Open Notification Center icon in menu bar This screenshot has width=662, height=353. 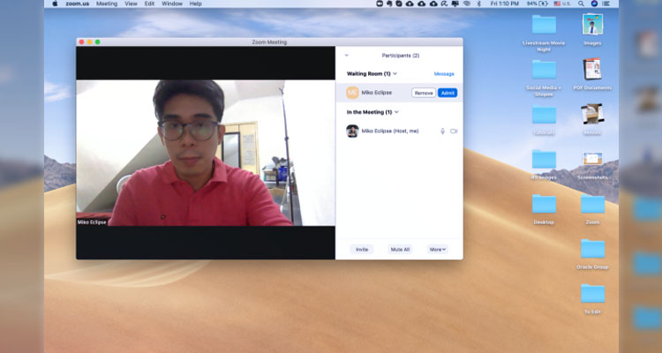pos(606,4)
